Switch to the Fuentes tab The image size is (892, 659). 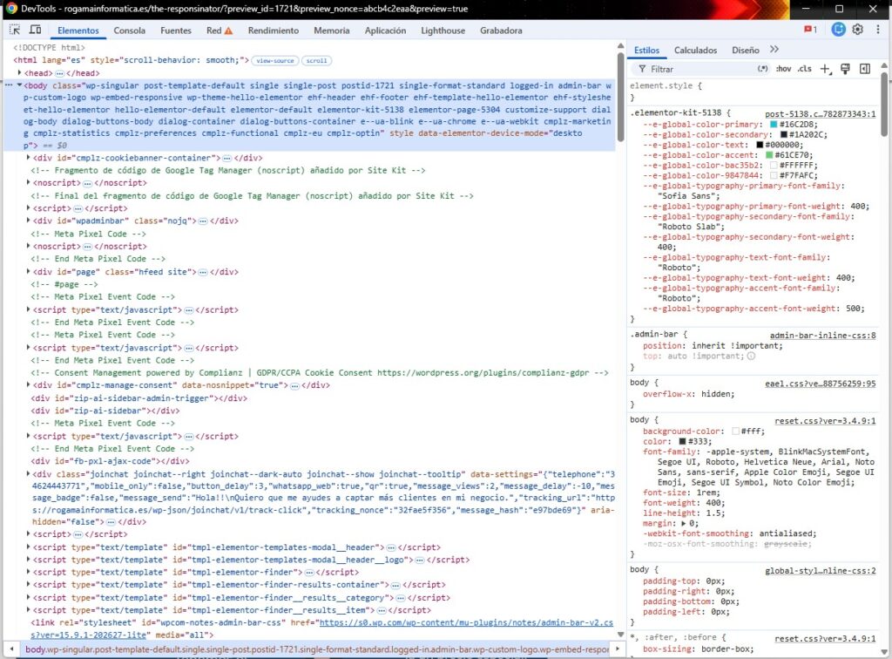click(176, 31)
